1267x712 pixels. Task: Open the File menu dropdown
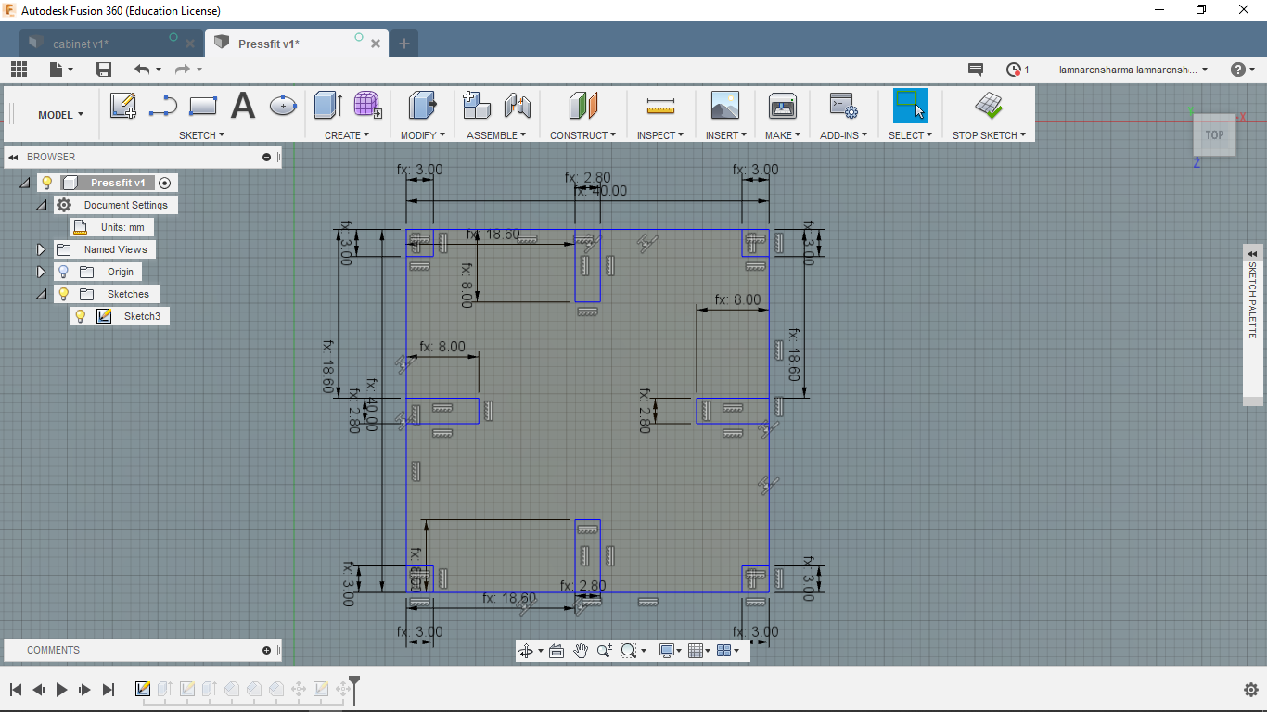tap(61, 70)
